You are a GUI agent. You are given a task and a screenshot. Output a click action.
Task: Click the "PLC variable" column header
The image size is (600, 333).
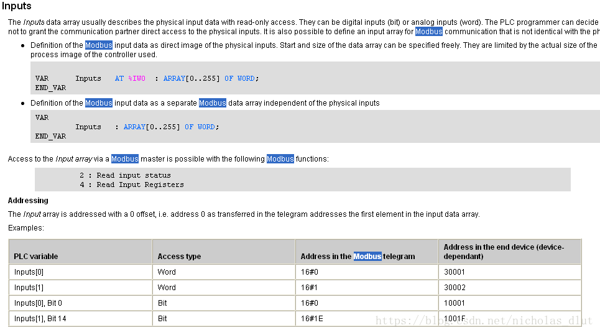click(x=36, y=256)
